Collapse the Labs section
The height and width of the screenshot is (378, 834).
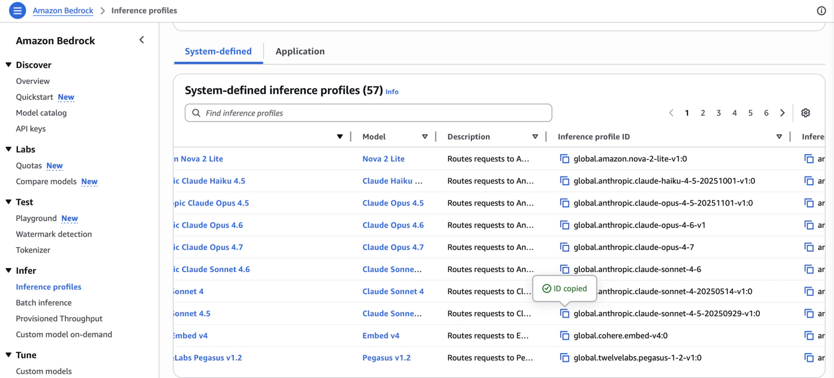click(9, 149)
